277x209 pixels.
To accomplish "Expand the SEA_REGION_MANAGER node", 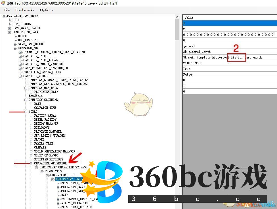I will [31, 136].
